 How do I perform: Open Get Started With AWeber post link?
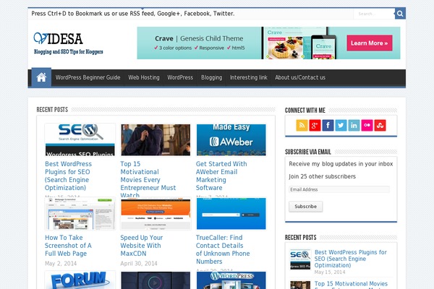[x=221, y=176]
